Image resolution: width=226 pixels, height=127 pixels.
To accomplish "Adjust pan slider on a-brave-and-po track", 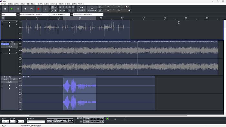I will 9,54.
